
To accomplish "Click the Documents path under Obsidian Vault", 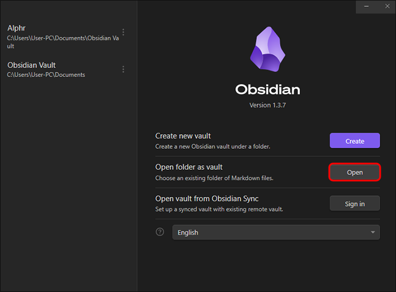I will (x=46, y=75).
